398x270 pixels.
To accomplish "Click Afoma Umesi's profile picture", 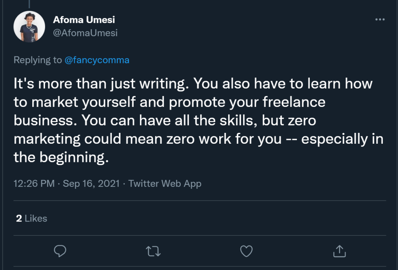I will [29, 27].
